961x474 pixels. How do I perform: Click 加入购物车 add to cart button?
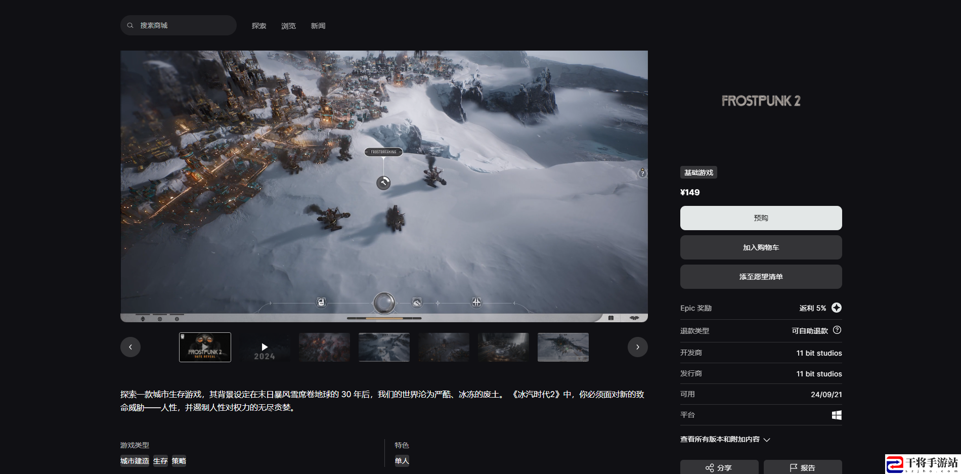pos(761,247)
